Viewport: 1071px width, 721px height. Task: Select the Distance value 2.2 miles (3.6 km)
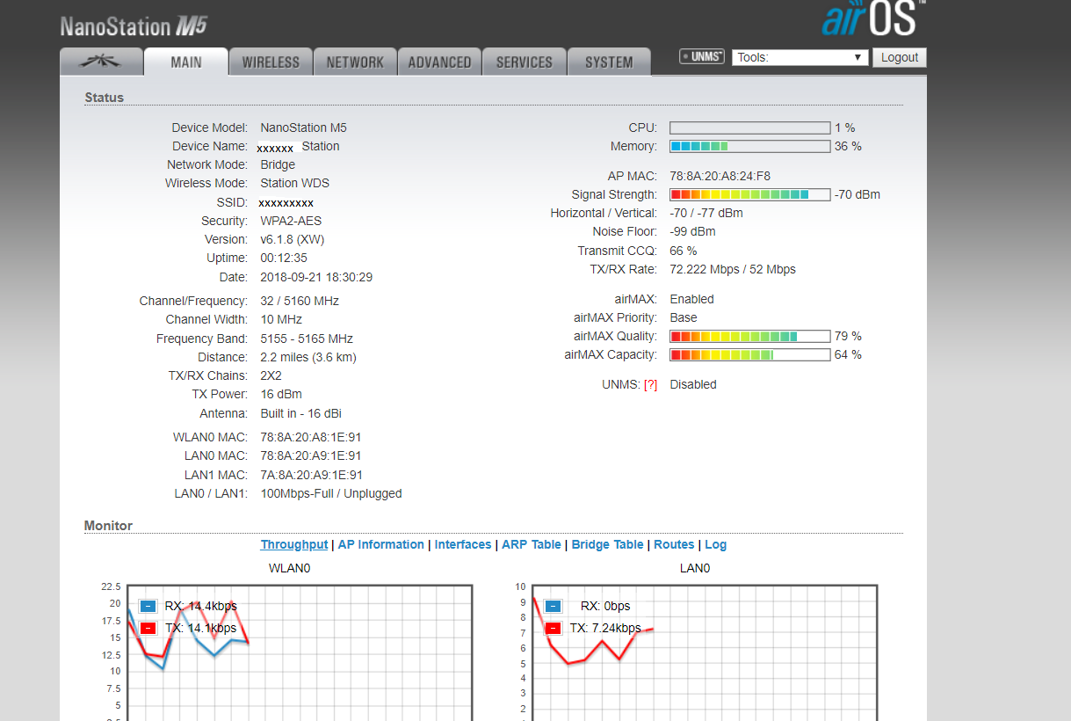click(x=308, y=357)
